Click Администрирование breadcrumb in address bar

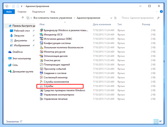click(89, 18)
